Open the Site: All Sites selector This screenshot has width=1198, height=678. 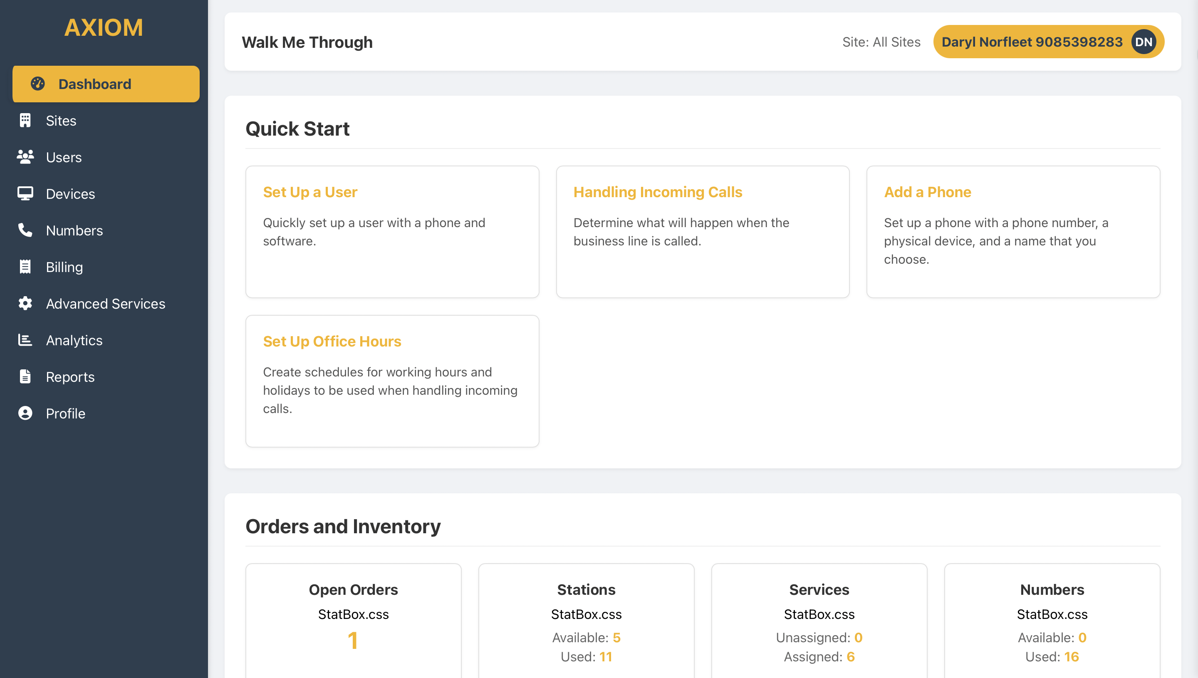[x=881, y=42]
